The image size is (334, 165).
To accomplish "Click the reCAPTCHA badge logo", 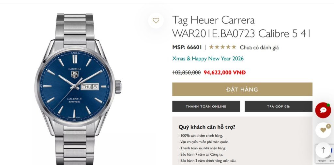I will tap(331, 151).
